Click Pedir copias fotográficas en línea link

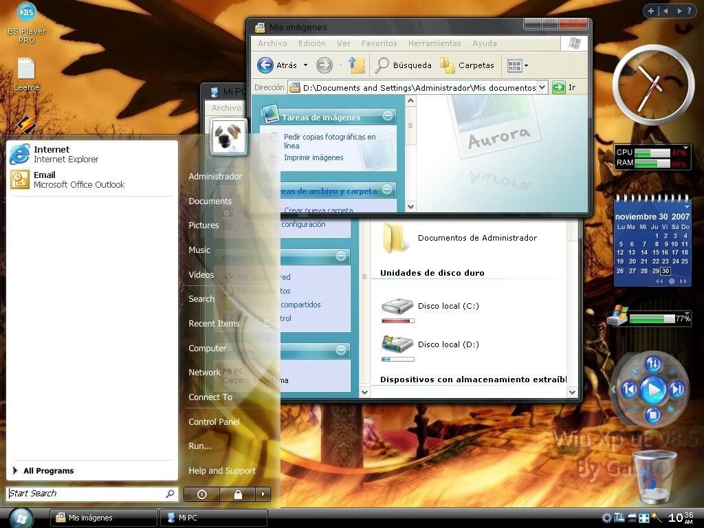tap(329, 141)
